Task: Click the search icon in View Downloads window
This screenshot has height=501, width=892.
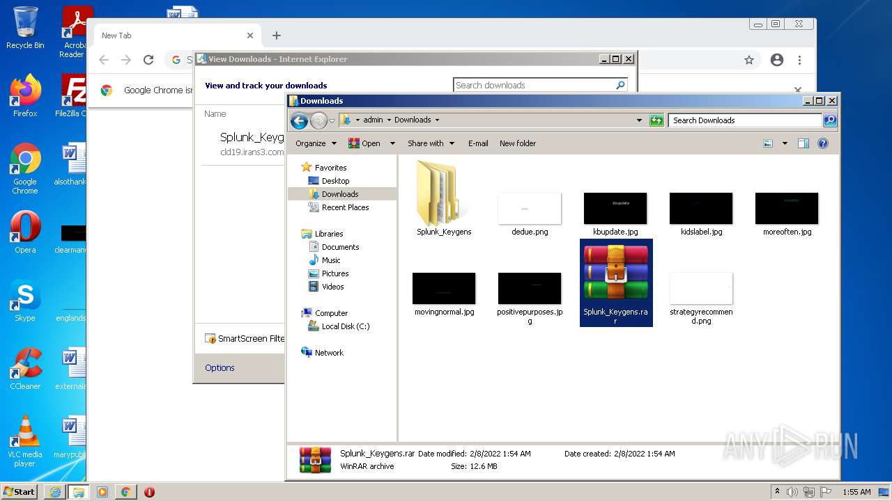Action: coord(620,85)
